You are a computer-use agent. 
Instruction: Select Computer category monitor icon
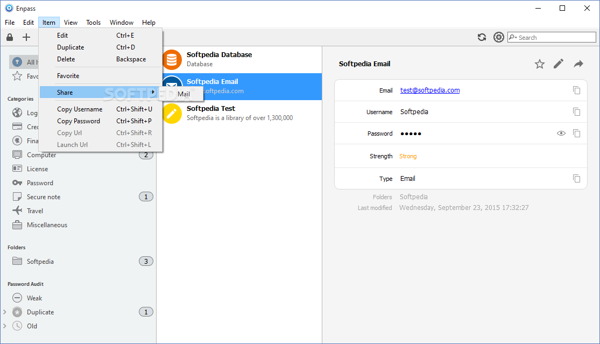coord(17,155)
